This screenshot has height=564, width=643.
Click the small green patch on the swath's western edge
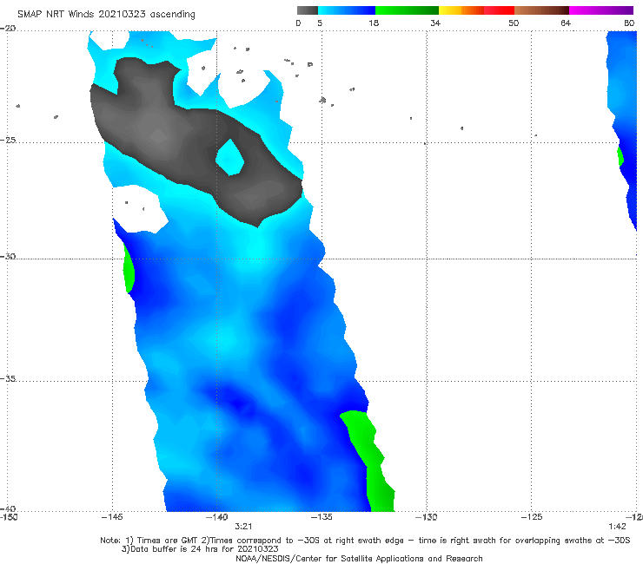[x=129, y=269]
